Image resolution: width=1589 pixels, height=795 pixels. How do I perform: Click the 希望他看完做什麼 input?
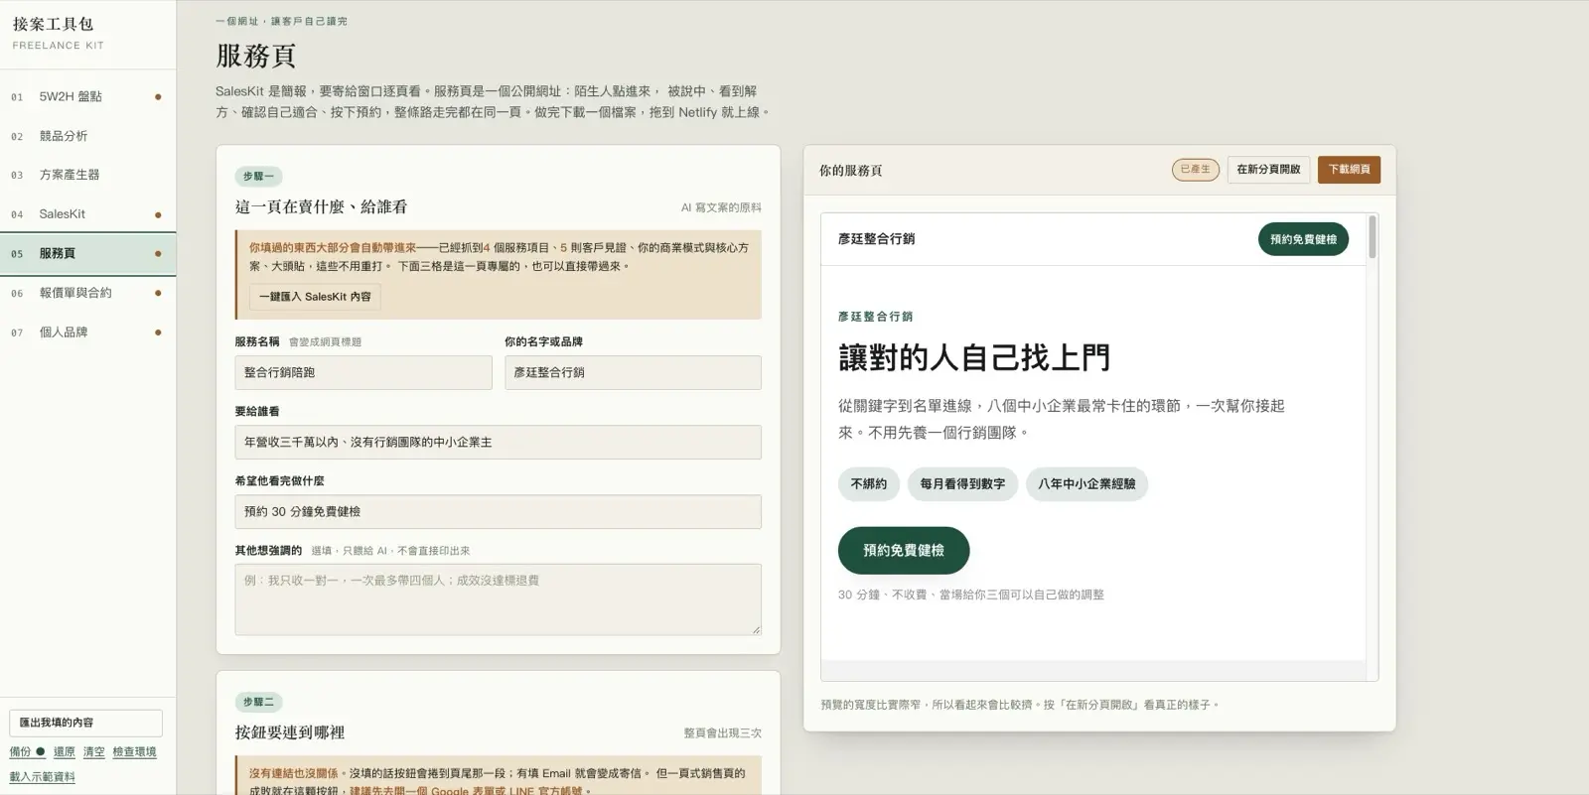point(498,511)
